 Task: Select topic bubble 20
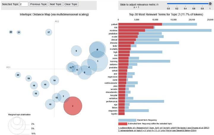point(18,75)
